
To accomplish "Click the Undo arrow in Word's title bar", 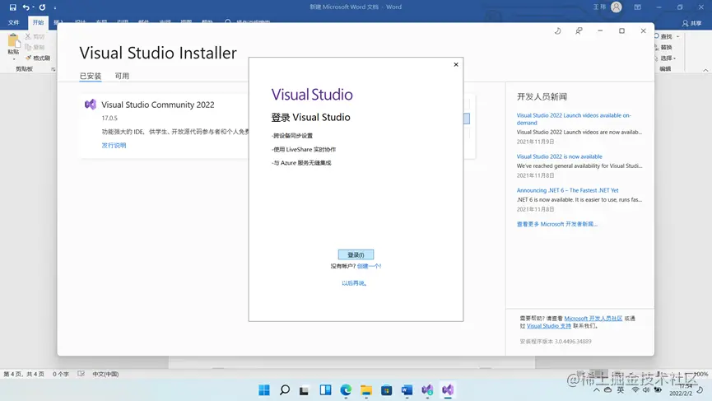I will click(x=26, y=7).
